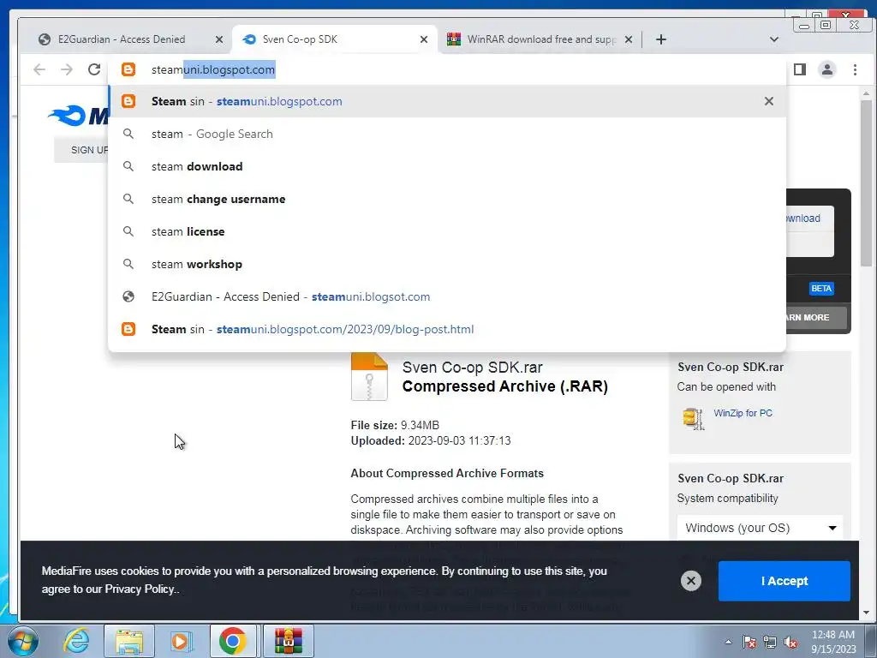Click the MediaFire logo
Screen dimensions: 877x658
(x=78, y=116)
